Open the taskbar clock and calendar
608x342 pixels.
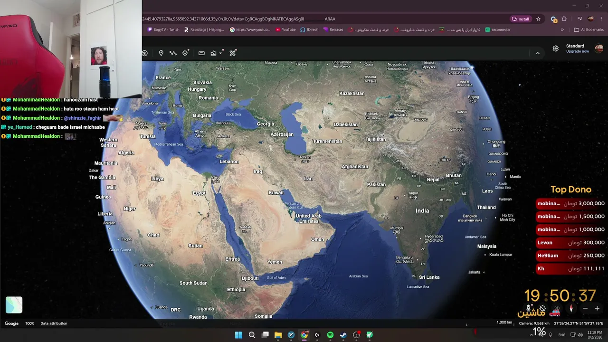pos(595,335)
